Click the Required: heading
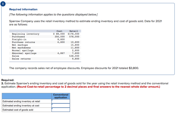The image size is (182, 118). [x=8, y=80]
